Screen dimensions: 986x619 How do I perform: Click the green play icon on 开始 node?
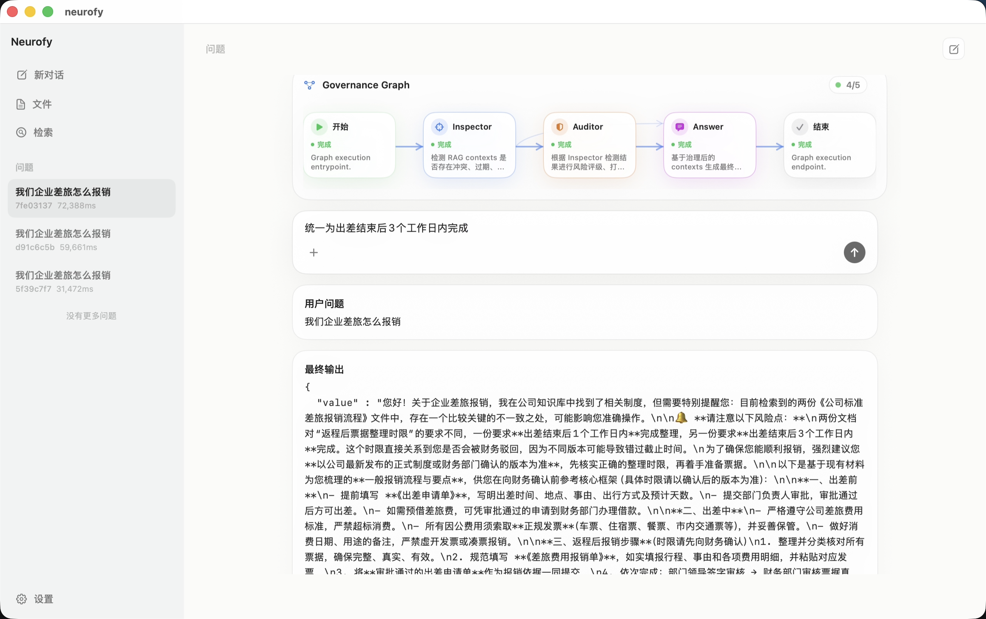click(319, 127)
